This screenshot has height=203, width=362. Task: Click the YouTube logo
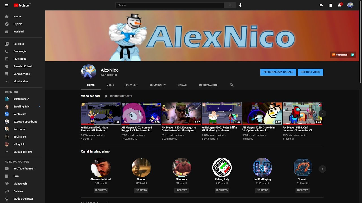point(22,5)
